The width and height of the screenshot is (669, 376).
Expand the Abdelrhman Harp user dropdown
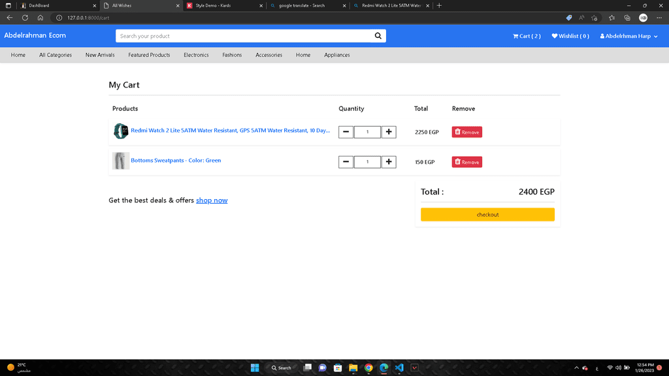629,37
